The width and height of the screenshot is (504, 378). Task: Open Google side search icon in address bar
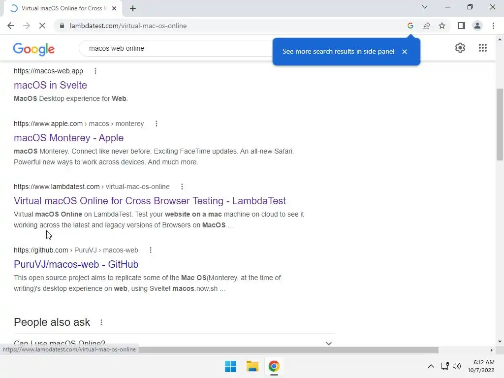pos(410,26)
